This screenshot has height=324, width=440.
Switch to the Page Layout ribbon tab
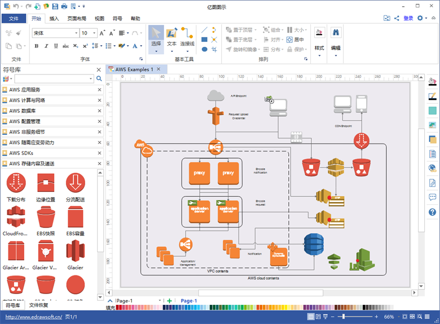point(77,19)
